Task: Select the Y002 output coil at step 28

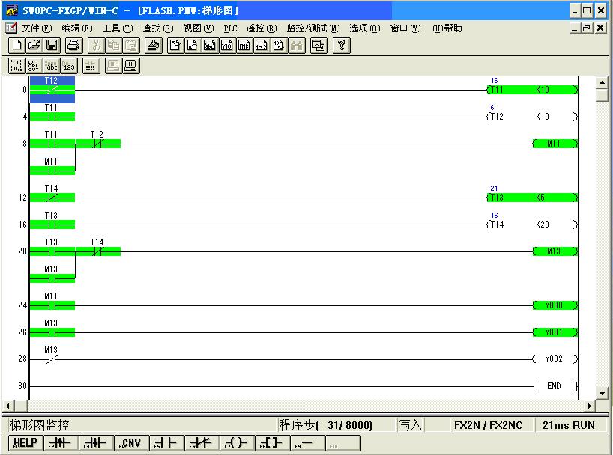Action: click(x=554, y=359)
